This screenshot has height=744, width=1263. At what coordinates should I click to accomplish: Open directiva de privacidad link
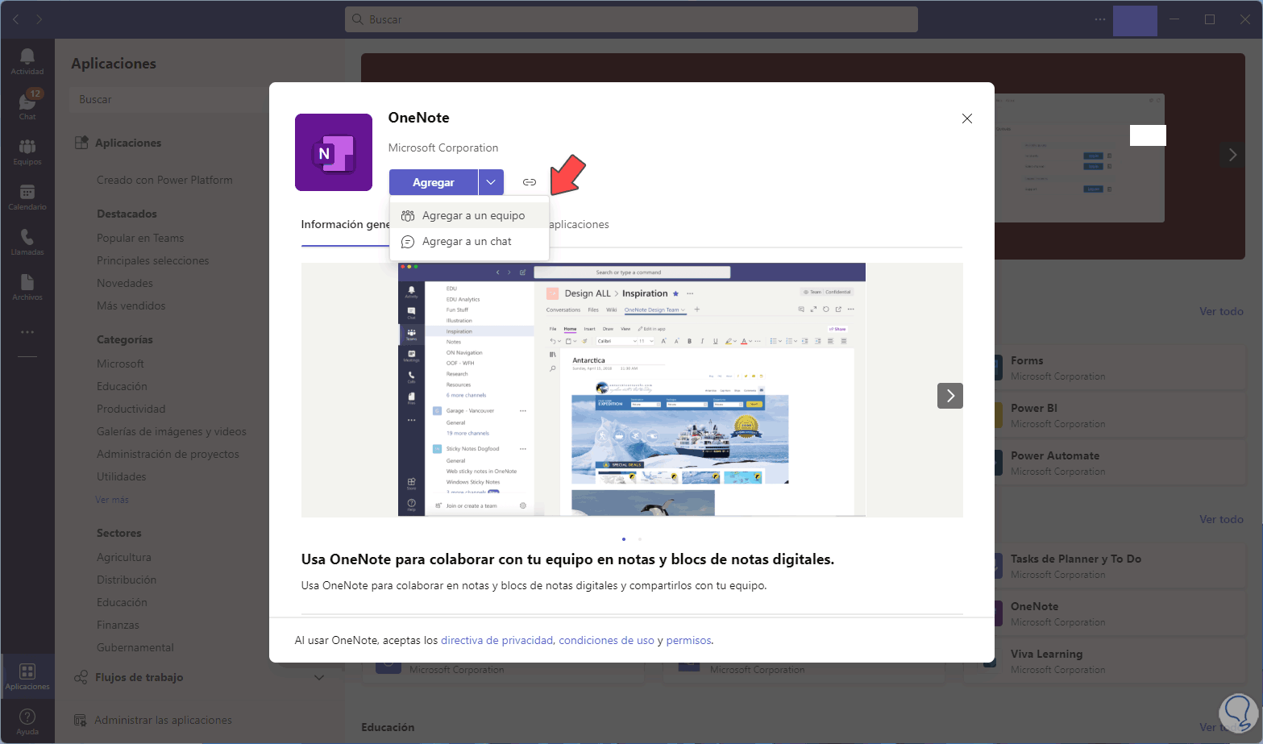[497, 641]
